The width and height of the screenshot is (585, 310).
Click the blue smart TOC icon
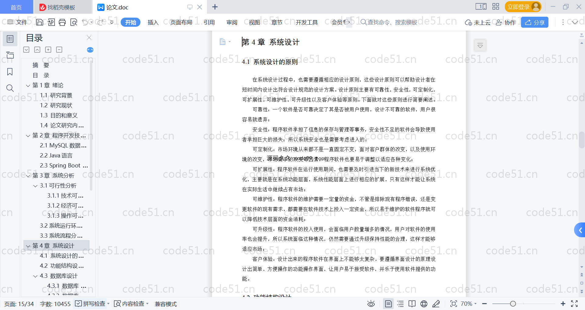point(90,50)
